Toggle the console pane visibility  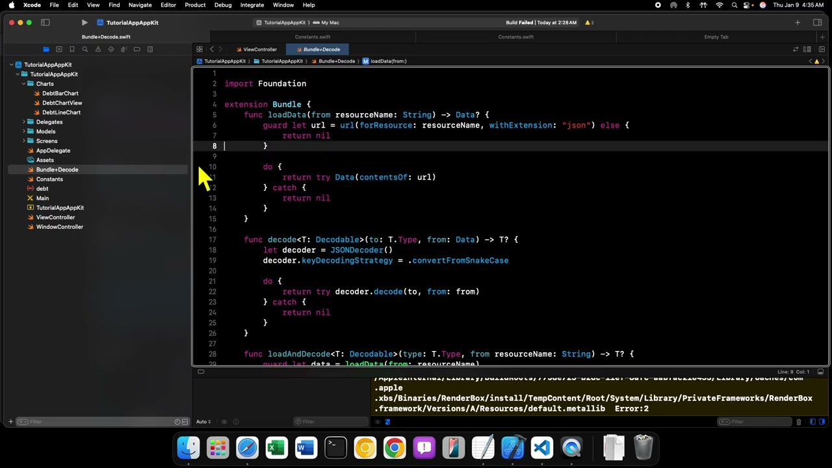pos(822,422)
